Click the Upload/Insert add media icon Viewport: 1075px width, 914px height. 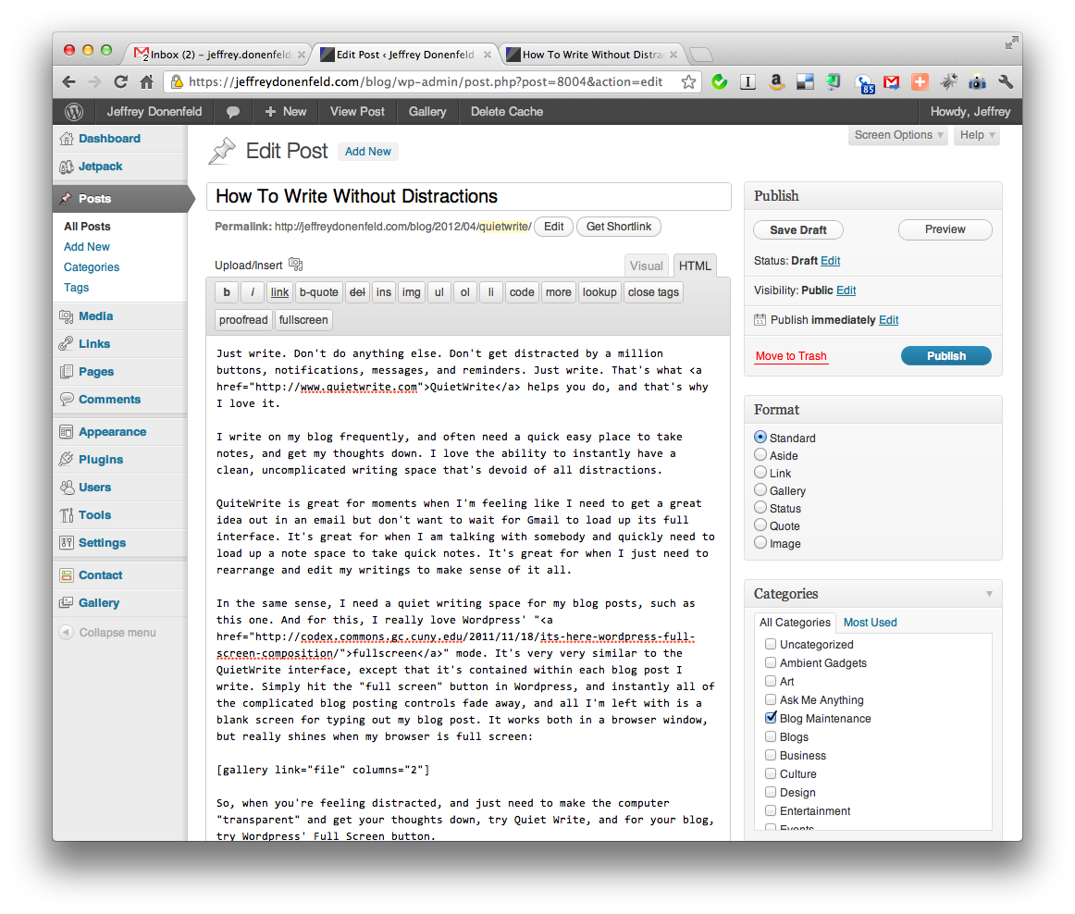point(295,265)
